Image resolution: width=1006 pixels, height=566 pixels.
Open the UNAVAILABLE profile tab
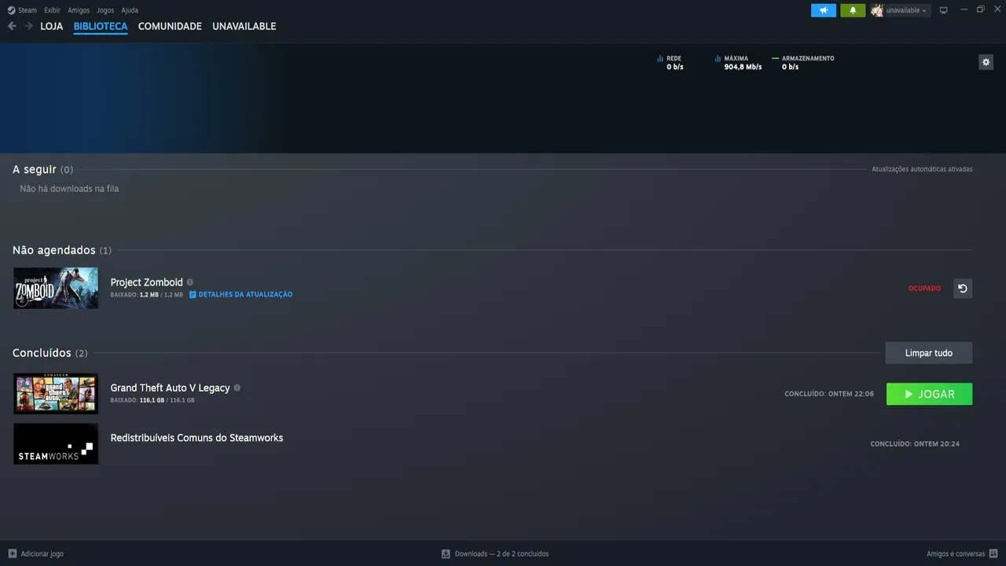click(x=244, y=26)
